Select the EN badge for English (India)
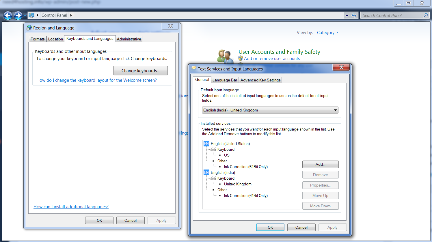The height and width of the screenshot is (242, 432). tap(206, 172)
